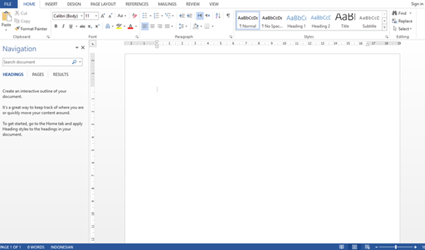Close the Navigation pane
This screenshot has height=250, width=425.
coord(83,48)
